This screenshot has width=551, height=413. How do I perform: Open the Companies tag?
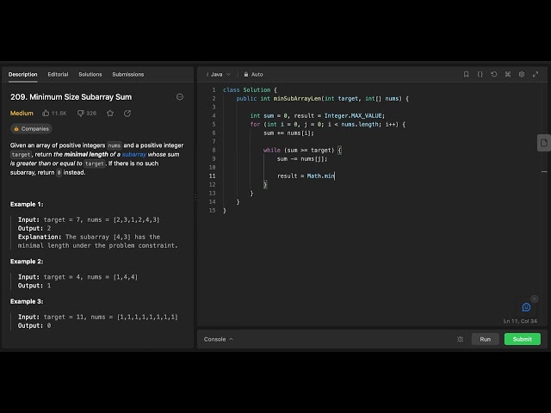coord(31,129)
